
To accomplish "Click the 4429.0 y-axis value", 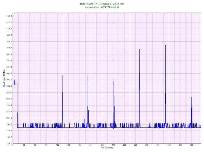I will pos(9,16).
